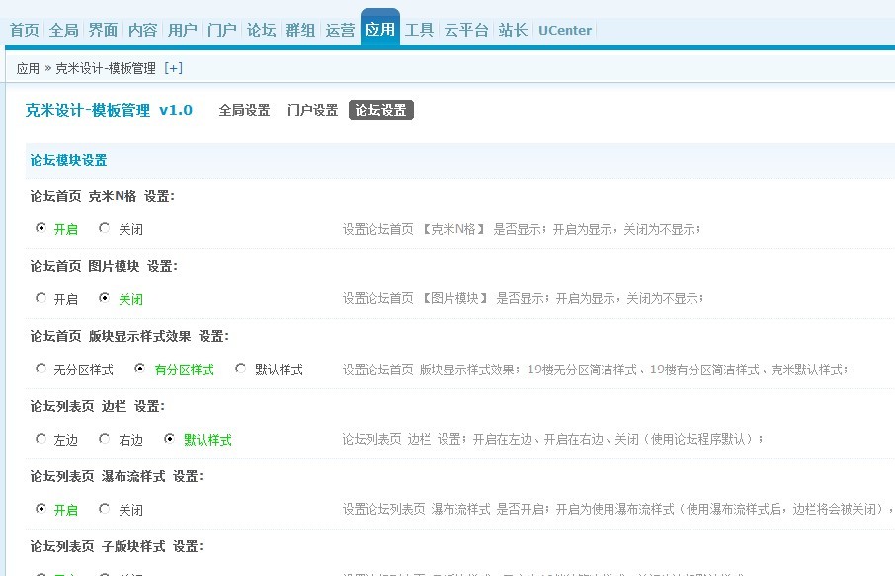Set 克米N格 to 关闭
Screen dimensions: 895x576
(105, 229)
